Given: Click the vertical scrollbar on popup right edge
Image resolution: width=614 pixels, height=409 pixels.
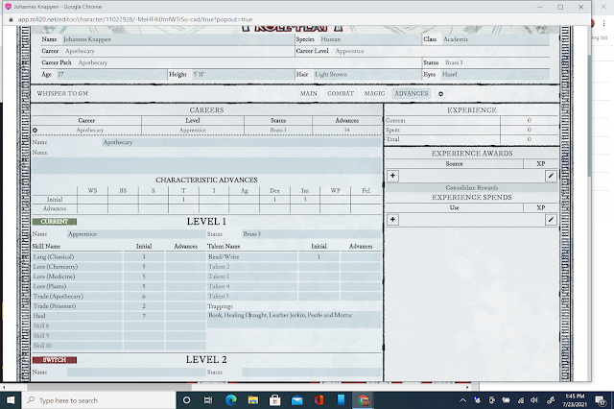Looking at the screenshot, I should [x=589, y=115].
